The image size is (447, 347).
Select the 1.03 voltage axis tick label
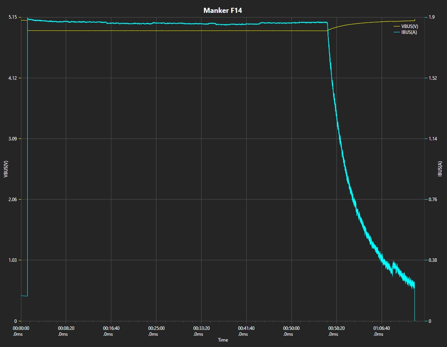(12, 260)
